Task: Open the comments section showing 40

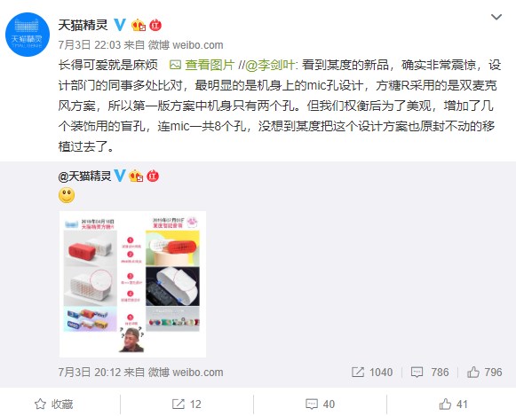Action: [320, 404]
